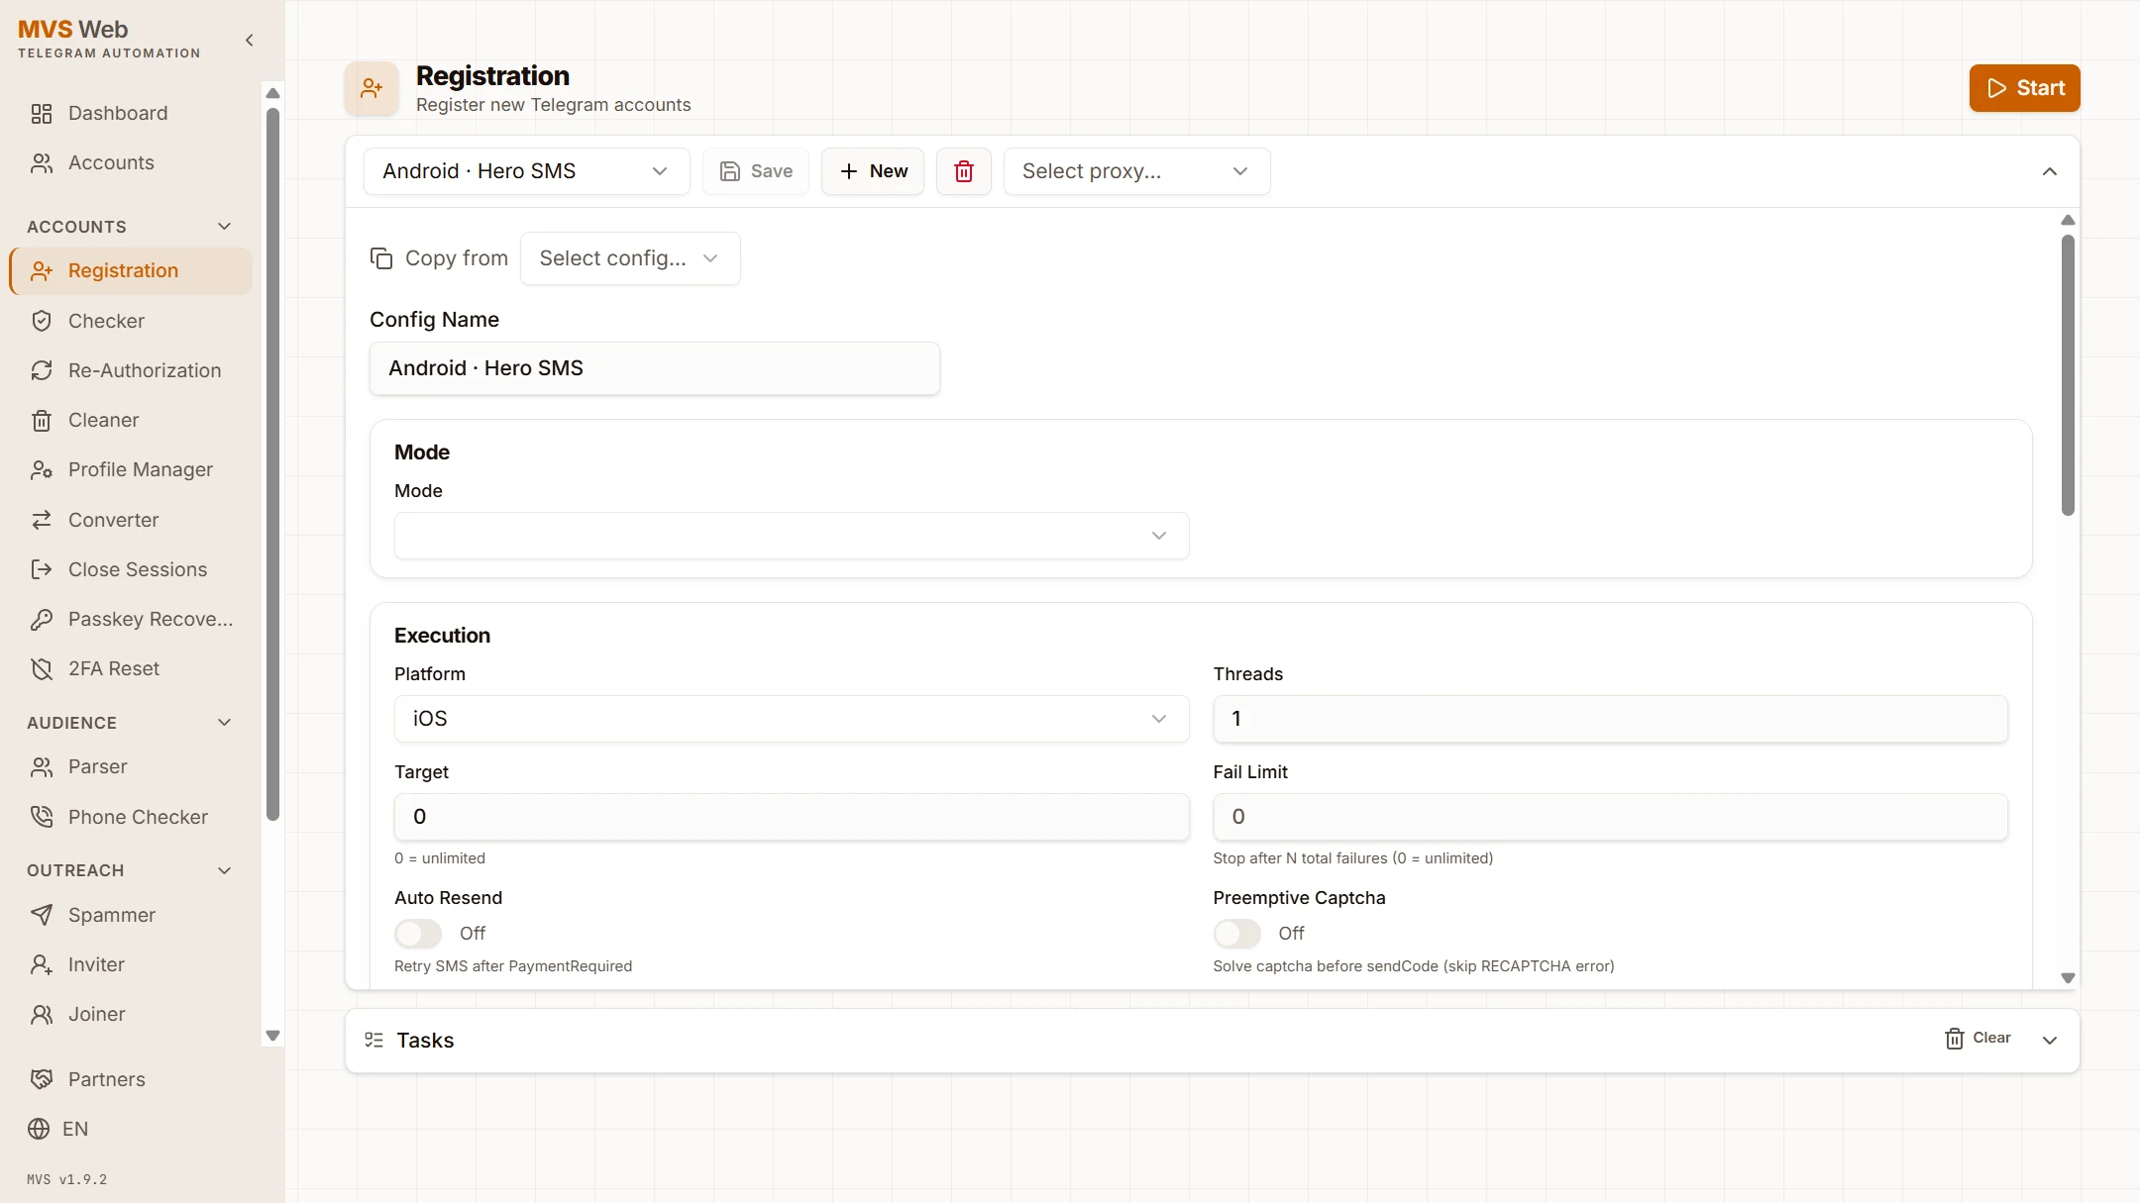Screen dimensions: 2140x1203
Task: Click the Registration header user-plus icon
Action: [x=372, y=89]
